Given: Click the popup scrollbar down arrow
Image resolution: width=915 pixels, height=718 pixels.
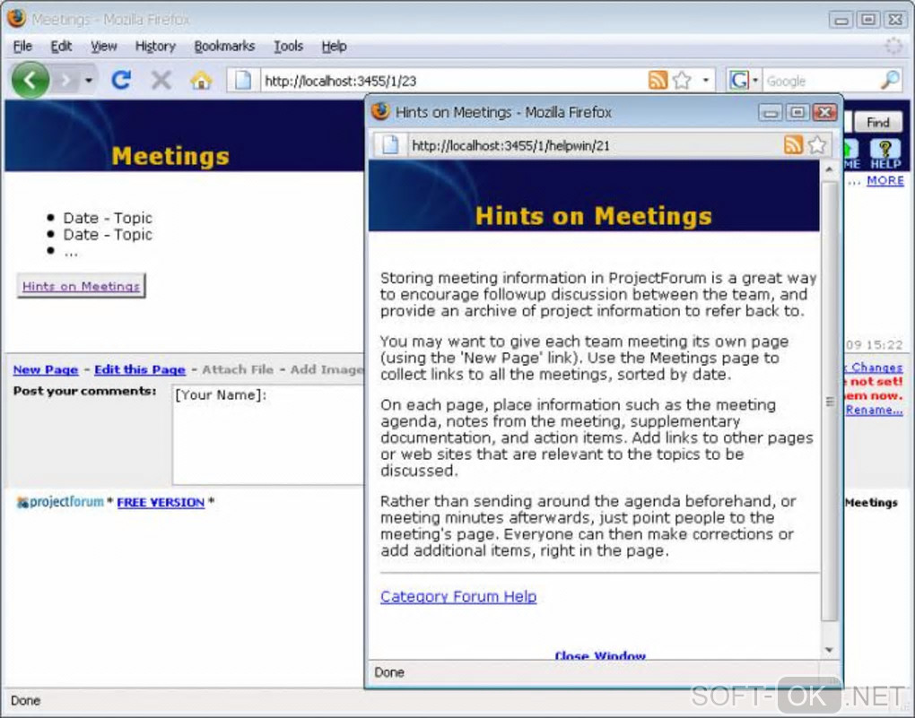Looking at the screenshot, I should click(x=829, y=650).
